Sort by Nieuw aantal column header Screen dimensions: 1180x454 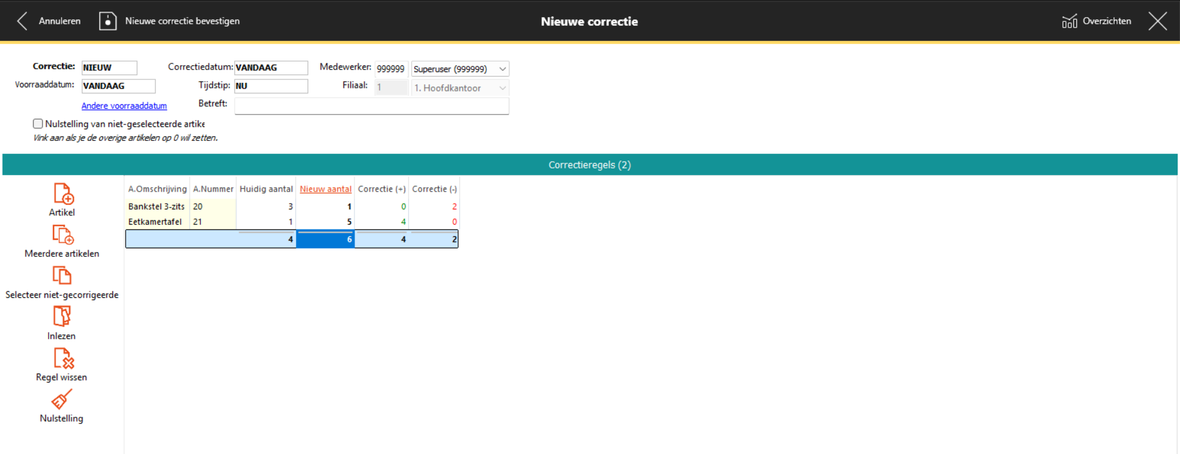pos(325,189)
